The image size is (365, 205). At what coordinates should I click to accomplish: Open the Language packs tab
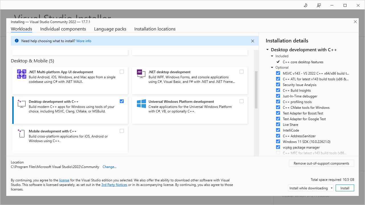(110, 29)
